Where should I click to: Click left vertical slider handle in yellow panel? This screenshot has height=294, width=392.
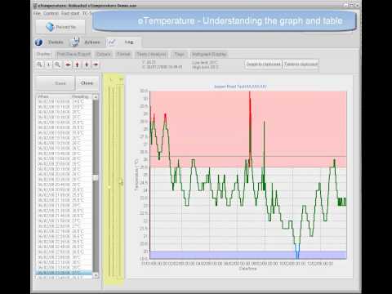(x=109, y=187)
